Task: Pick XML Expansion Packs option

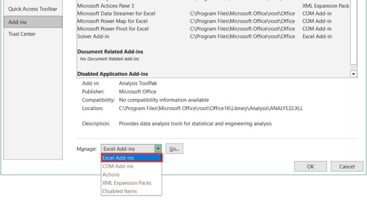Action: click(x=131, y=183)
